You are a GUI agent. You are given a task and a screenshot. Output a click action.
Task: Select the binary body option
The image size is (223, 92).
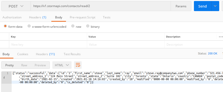point(87,26)
